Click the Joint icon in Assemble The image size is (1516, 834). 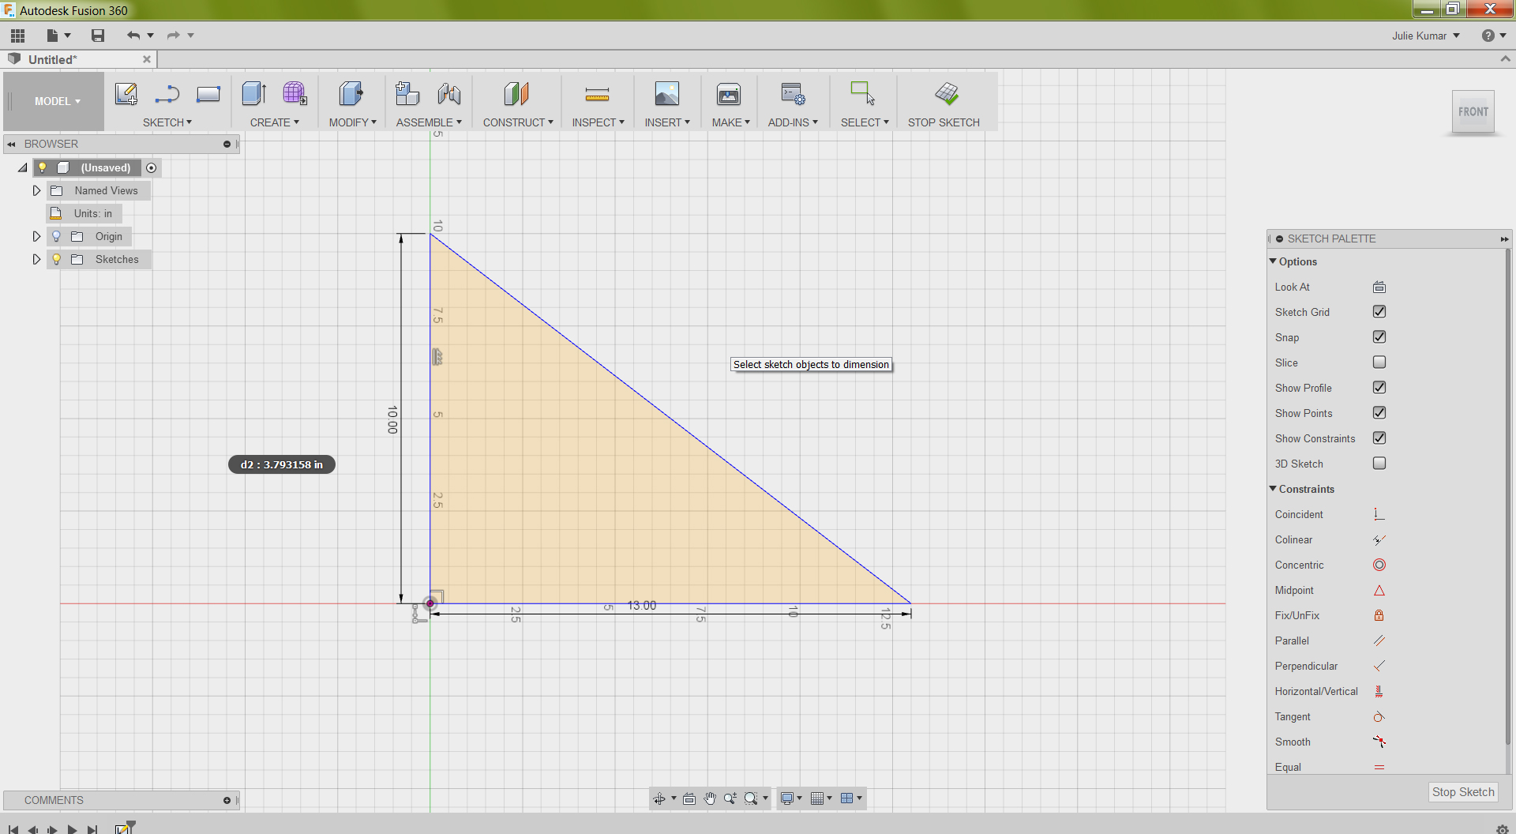pyautogui.click(x=449, y=94)
